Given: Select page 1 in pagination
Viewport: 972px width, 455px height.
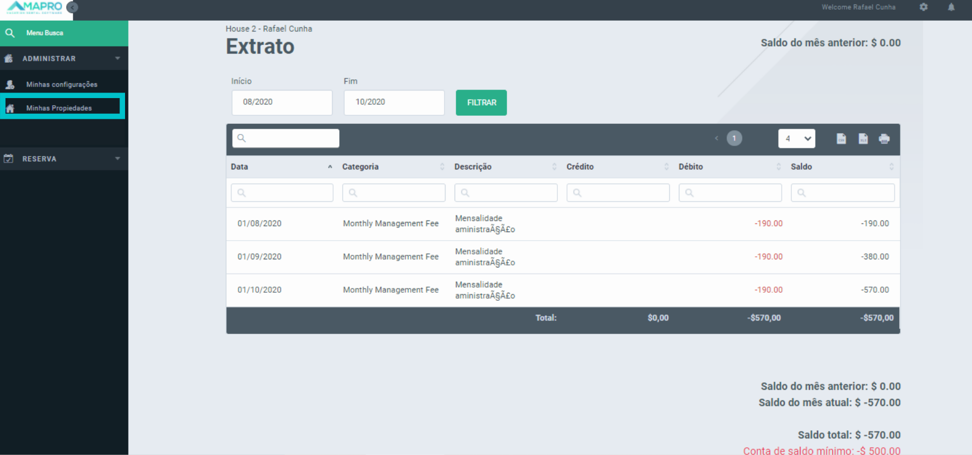Looking at the screenshot, I should tap(734, 138).
